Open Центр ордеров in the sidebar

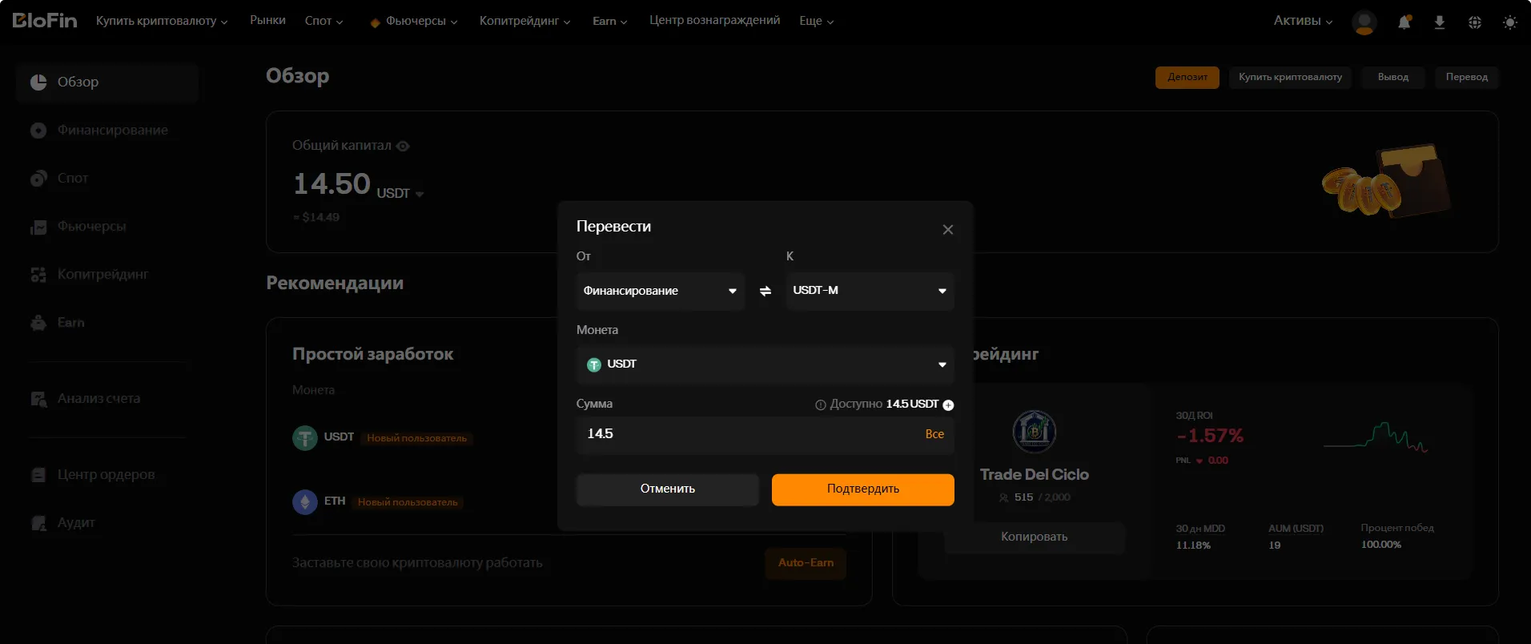coord(107,475)
